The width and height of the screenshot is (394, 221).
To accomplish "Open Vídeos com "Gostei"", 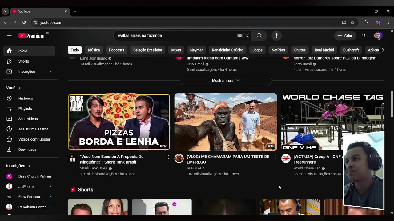I will coord(29,139).
